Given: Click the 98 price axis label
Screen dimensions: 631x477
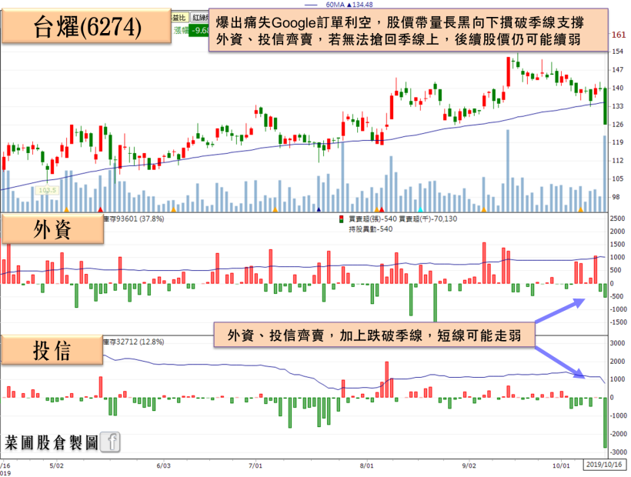Looking at the screenshot, I should coord(616,197).
